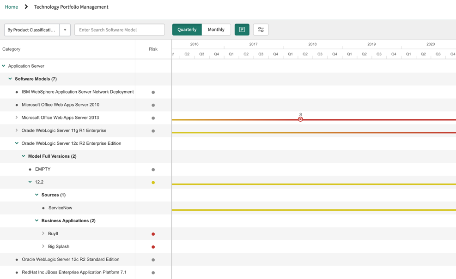Click the breadcrumb arrow after Home
The height and width of the screenshot is (279, 456).
pos(26,6)
